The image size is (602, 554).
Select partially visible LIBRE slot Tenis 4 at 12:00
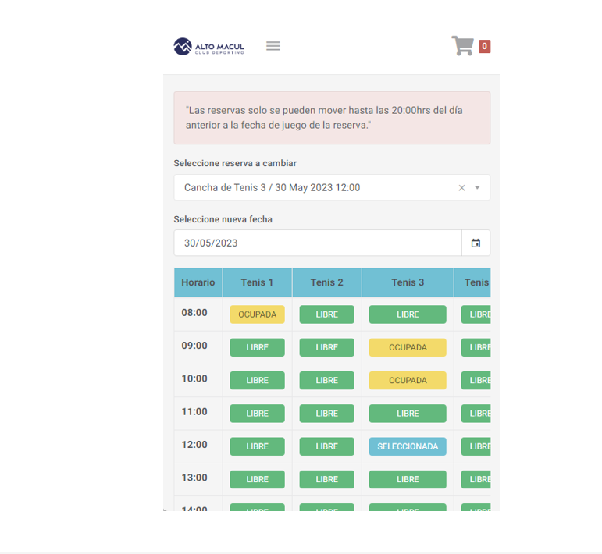click(x=476, y=446)
